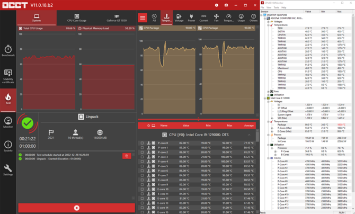Select Others sensor filter
Screen dimensions: 355x214
254,17
